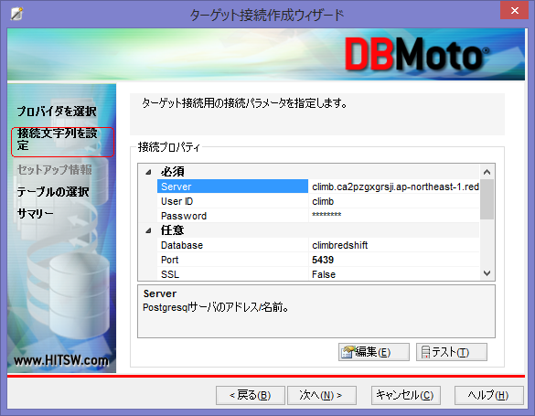Click the テスト(T) test connection button

(x=452, y=352)
